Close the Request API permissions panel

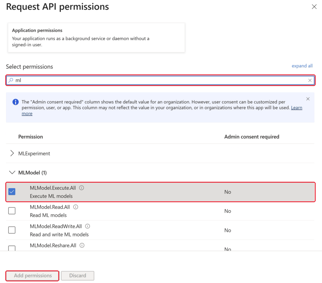coord(314,7)
